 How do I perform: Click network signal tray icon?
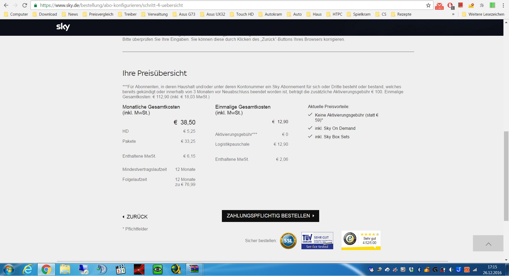[x=475, y=270]
